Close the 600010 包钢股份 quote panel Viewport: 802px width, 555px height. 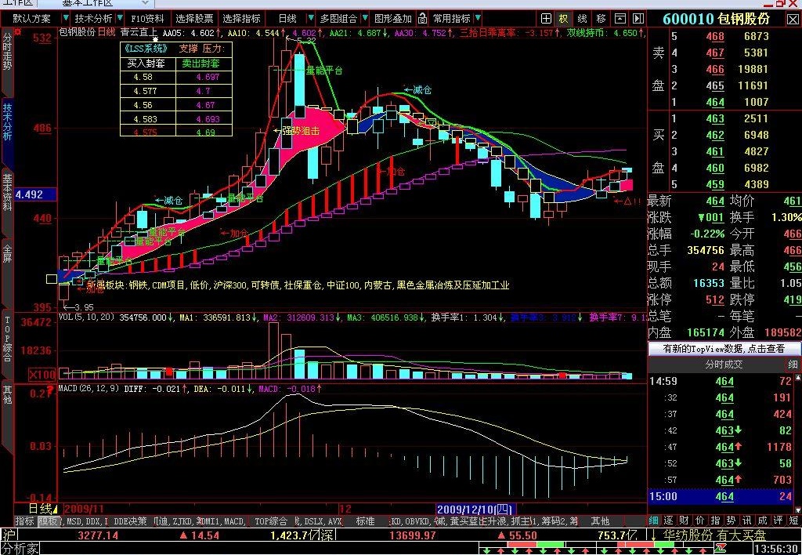click(x=793, y=19)
